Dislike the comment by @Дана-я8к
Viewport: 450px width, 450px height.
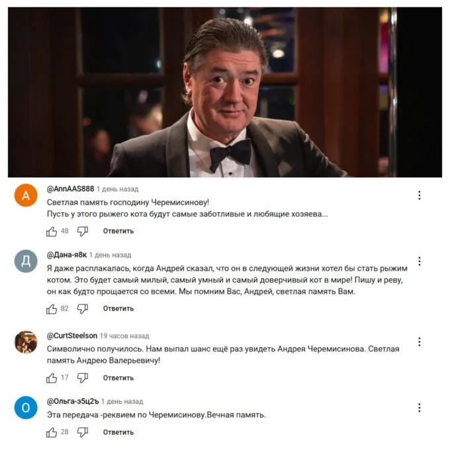pos(83,309)
